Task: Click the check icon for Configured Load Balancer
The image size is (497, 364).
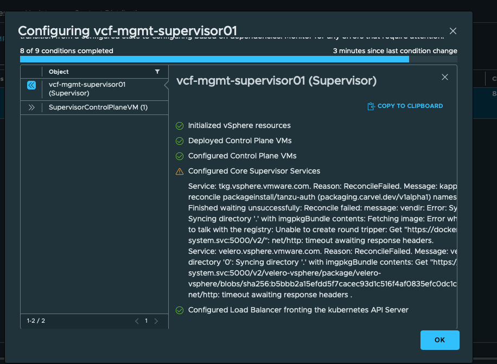Action: pyautogui.click(x=180, y=310)
